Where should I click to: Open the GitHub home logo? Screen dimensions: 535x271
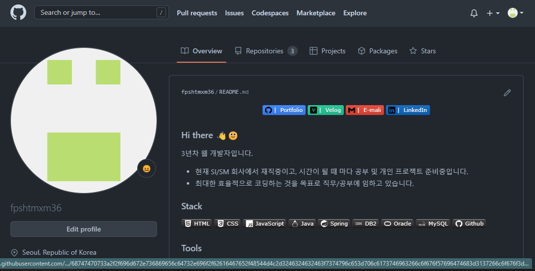pos(18,12)
